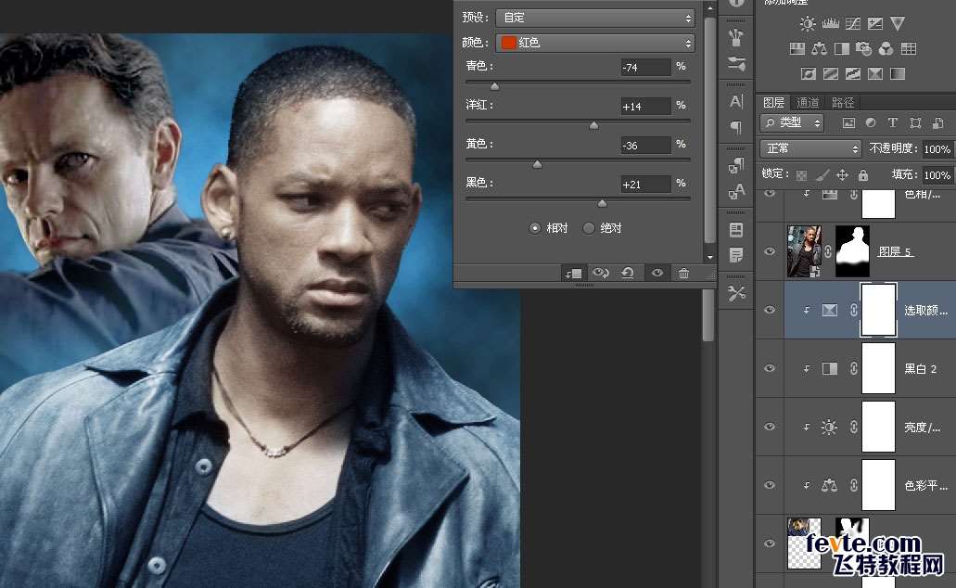The height and width of the screenshot is (588, 956).
Task: Open the 颜色 dropdown showing 红色
Action: pyautogui.click(x=595, y=43)
